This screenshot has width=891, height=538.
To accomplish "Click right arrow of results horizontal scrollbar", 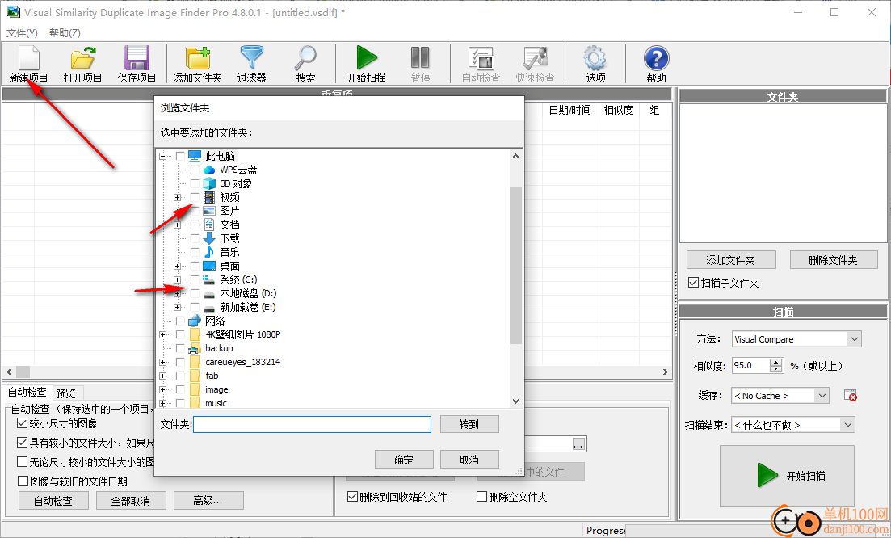I will 666,372.
